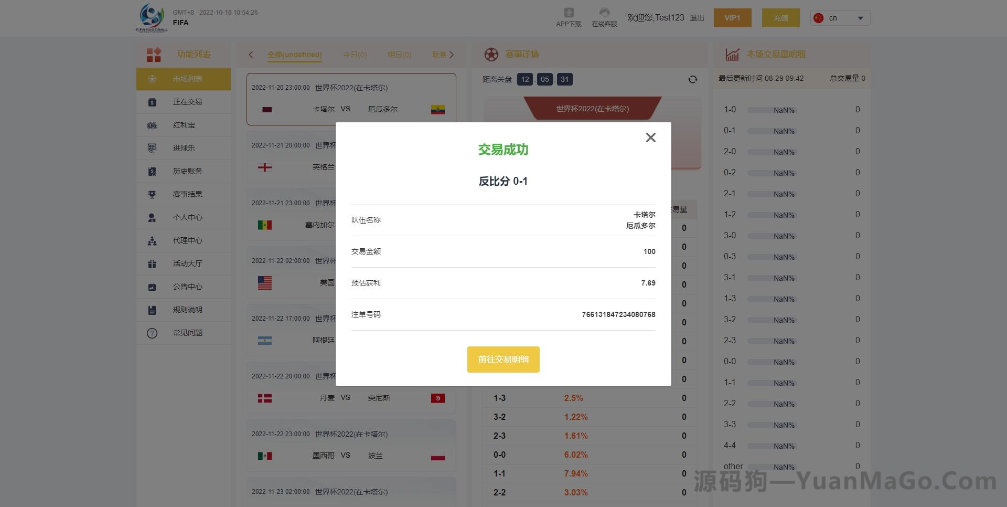Open the 市场列表 sidebar icon
The image size is (1007, 507).
[152, 79]
